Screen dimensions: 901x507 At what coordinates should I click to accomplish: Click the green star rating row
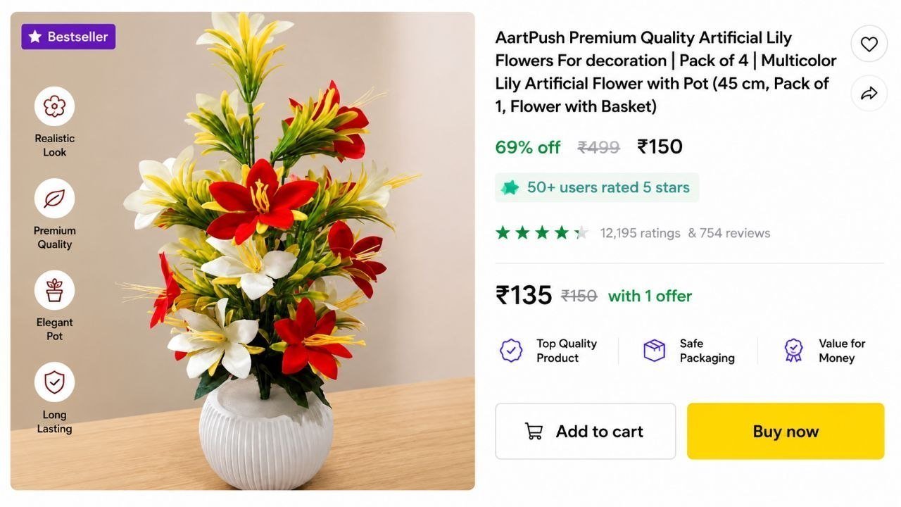coord(542,233)
